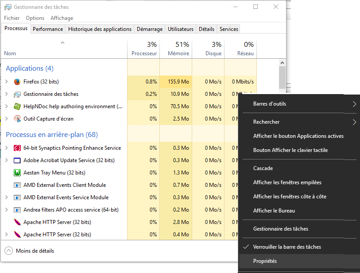The width and height of the screenshot is (360, 273).
Task: Click the first Apache HTTP Server feather icon
Action: (17, 222)
